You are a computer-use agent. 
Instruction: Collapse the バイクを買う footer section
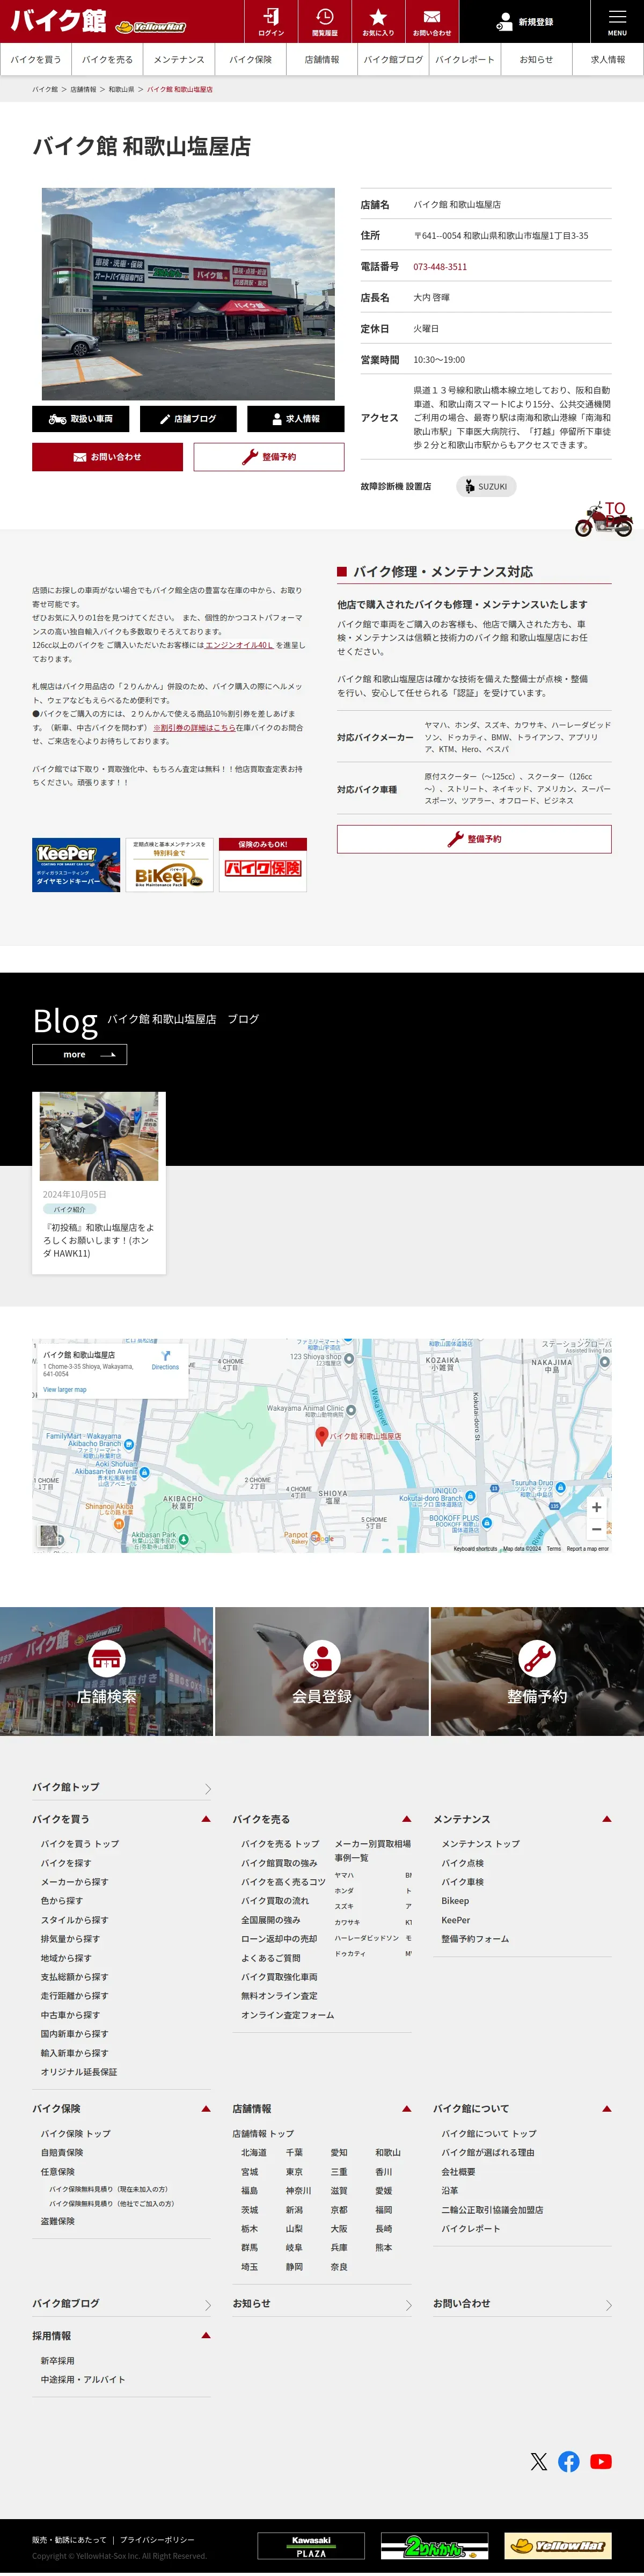206,1819
